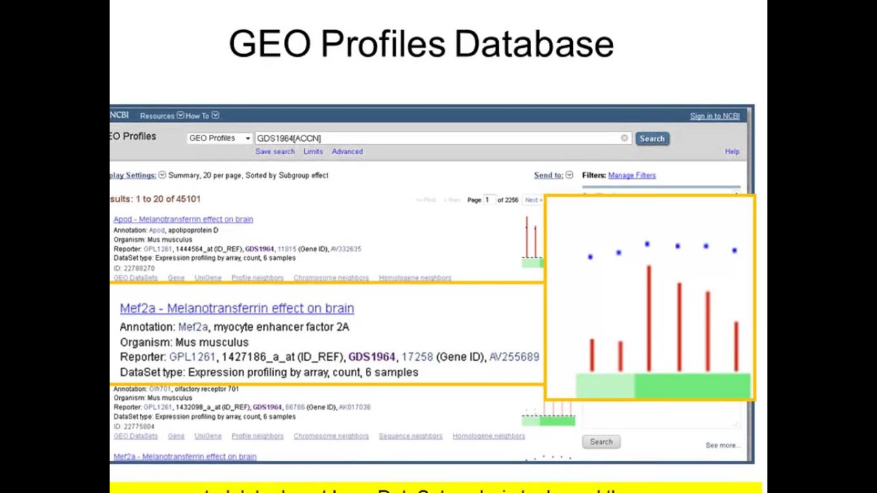The image size is (877, 493).
Task: Click Gene link under Olfr701 result
Action: point(176,436)
